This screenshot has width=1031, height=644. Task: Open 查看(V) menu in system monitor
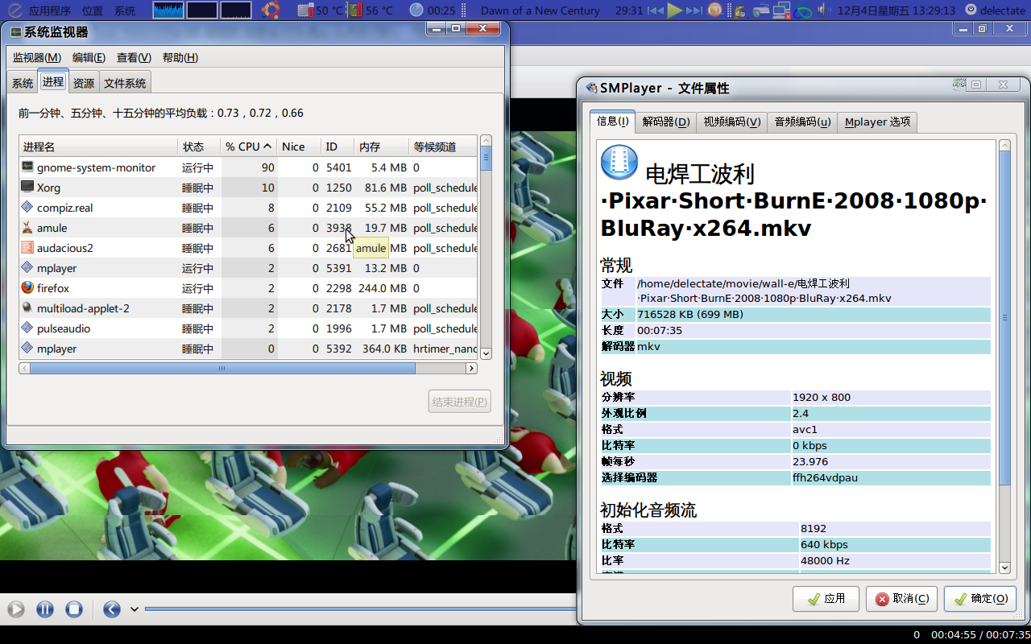[x=134, y=57]
